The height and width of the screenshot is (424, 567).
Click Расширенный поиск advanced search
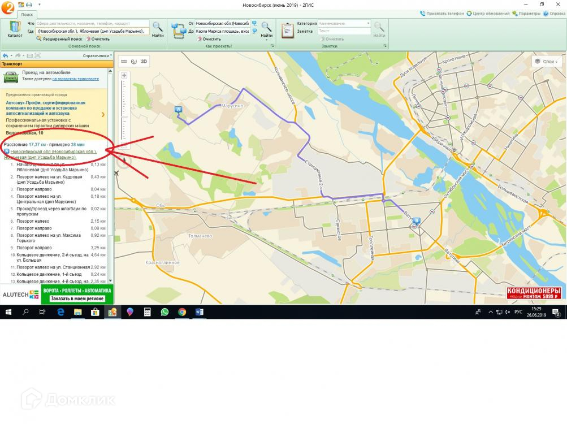click(x=59, y=39)
